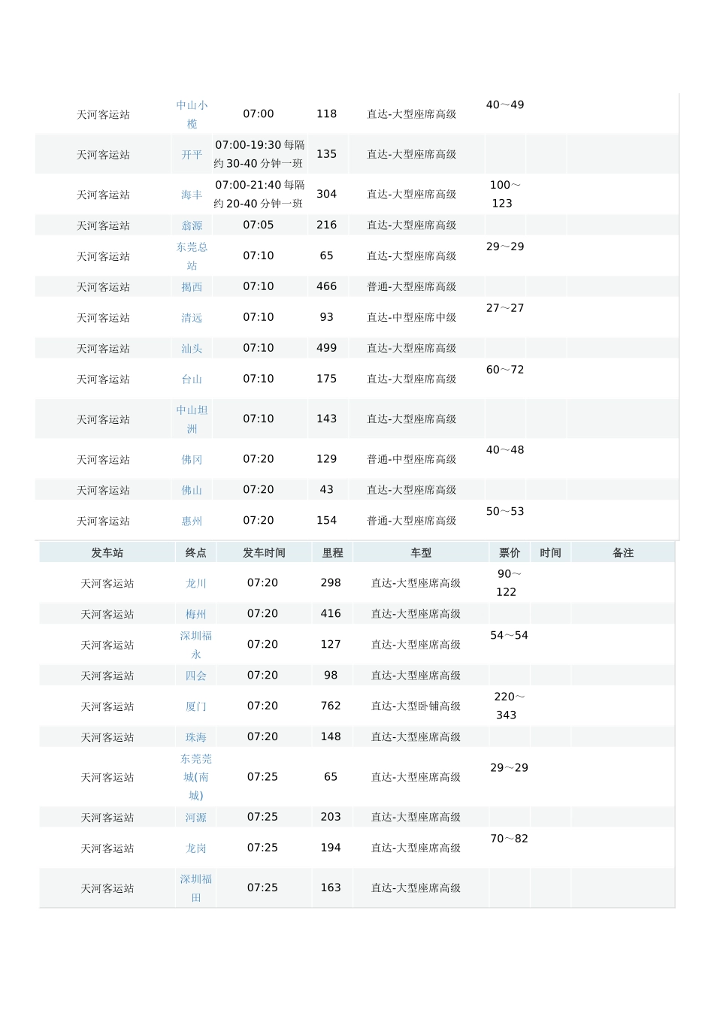
Task: Click the 梅州 destination link
Action: click(x=196, y=614)
